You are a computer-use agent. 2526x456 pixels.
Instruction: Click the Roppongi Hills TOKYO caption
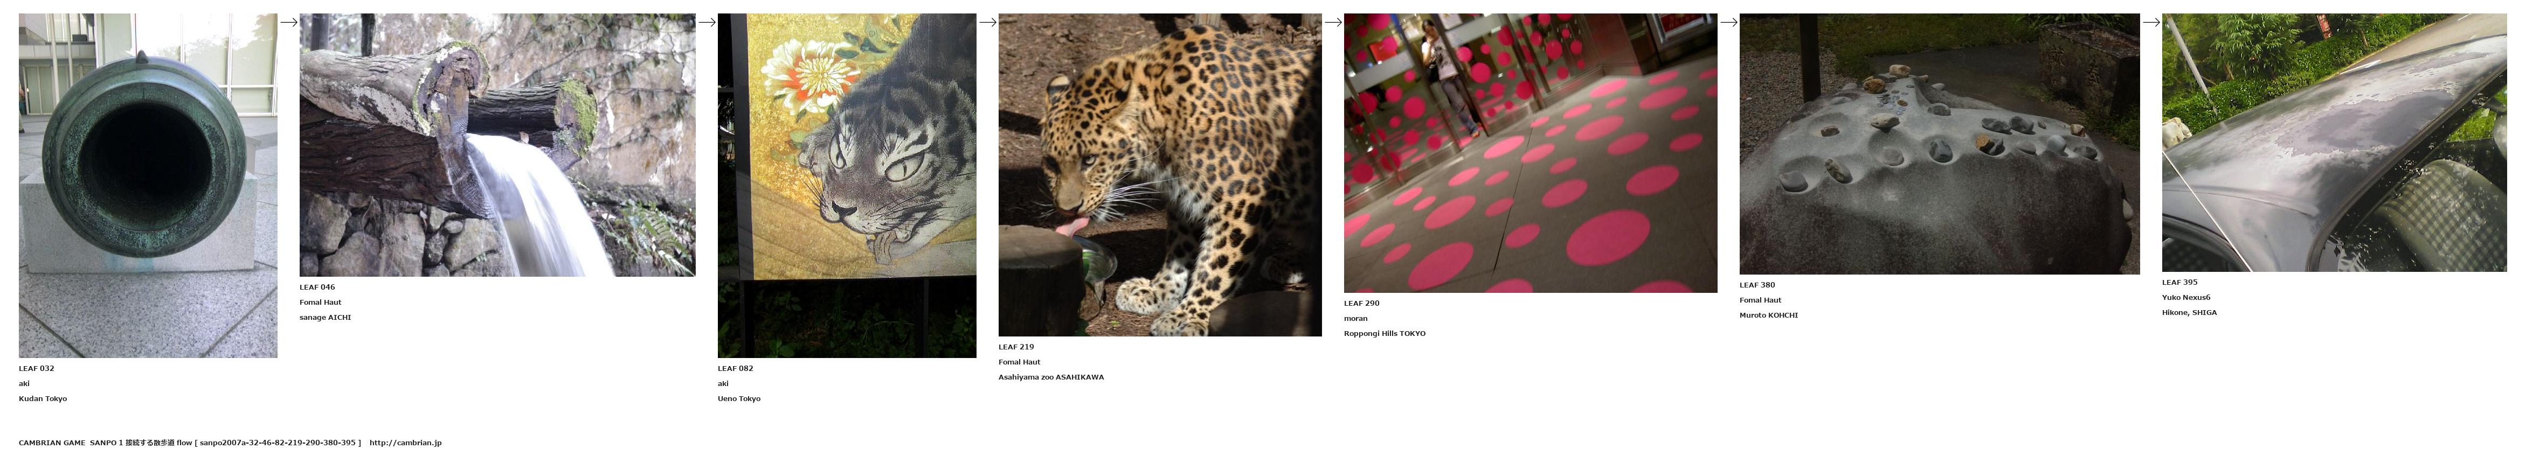pos(1385,334)
